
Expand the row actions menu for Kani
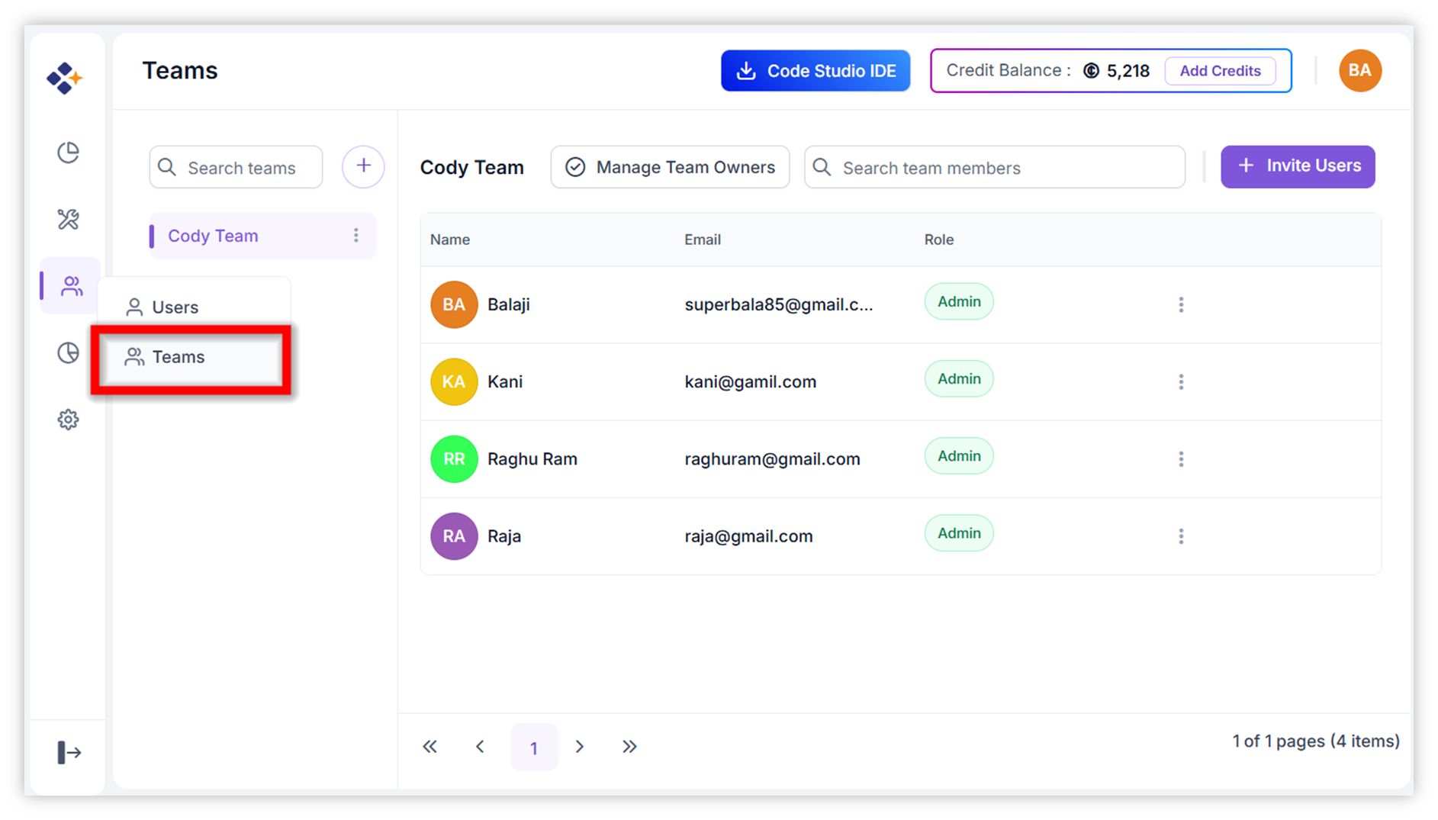pyautogui.click(x=1181, y=382)
